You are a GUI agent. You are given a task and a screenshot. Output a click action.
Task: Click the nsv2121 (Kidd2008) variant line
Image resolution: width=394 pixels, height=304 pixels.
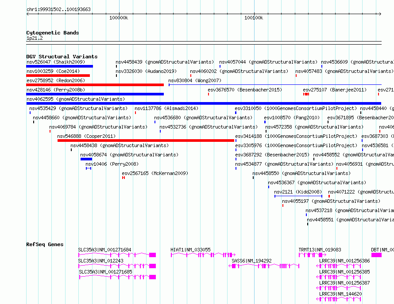tap(298, 196)
